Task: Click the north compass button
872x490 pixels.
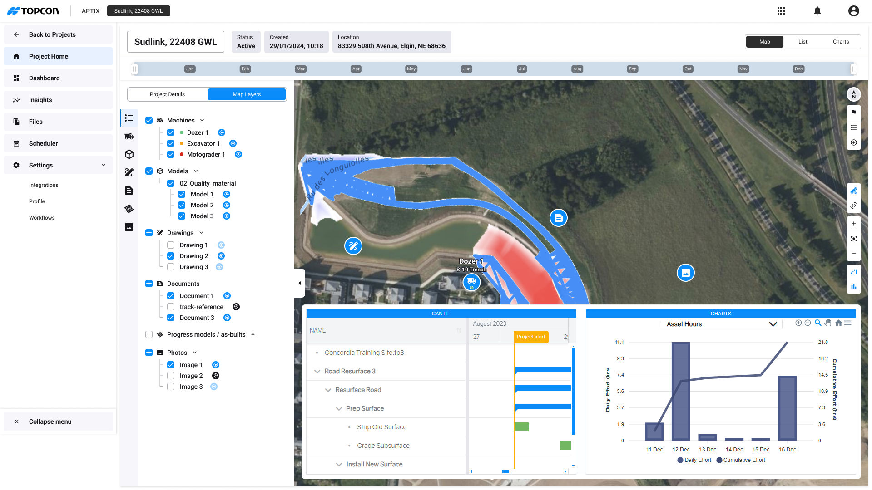Action: 854,94
